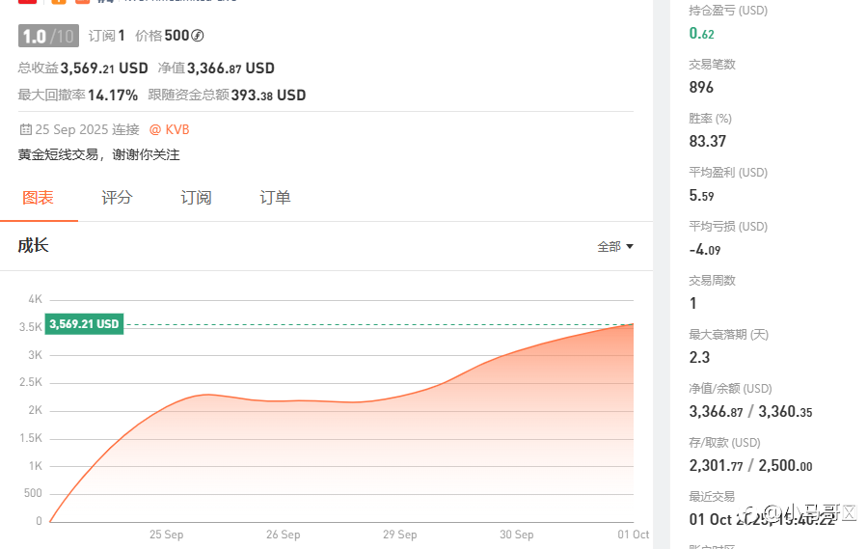
Task: Click the 25 Sep date on chart axis
Action: [167, 535]
